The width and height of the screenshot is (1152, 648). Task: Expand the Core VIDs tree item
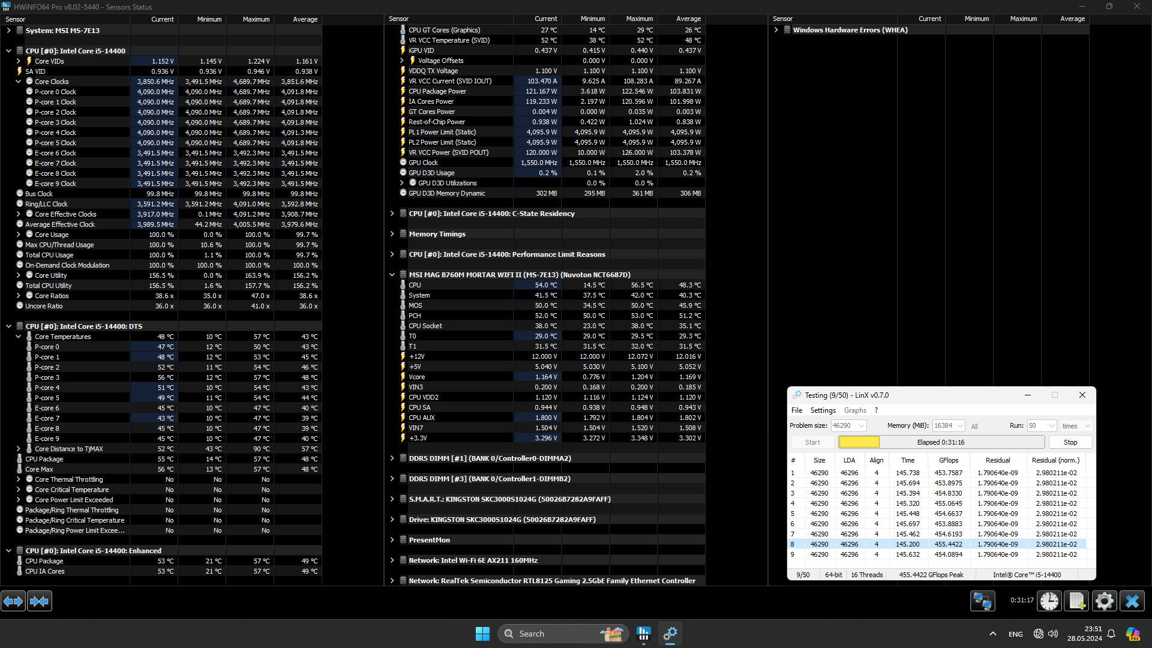click(x=18, y=61)
